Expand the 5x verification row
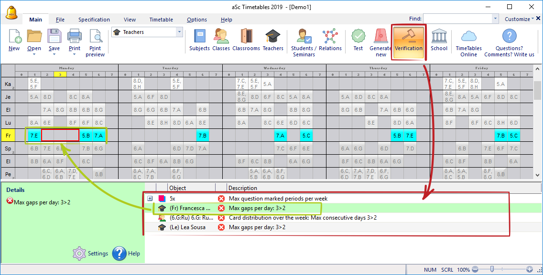 click(150, 199)
